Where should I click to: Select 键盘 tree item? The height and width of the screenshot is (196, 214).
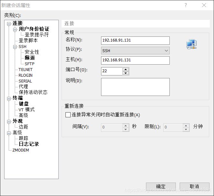(x=24, y=104)
